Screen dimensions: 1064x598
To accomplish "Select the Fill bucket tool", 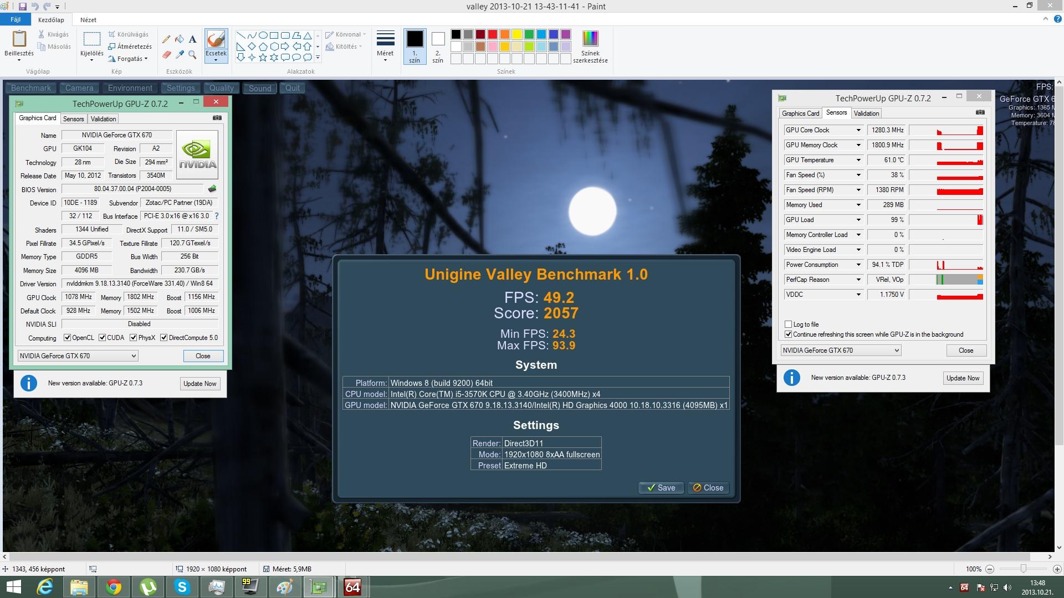I will 180,39.
